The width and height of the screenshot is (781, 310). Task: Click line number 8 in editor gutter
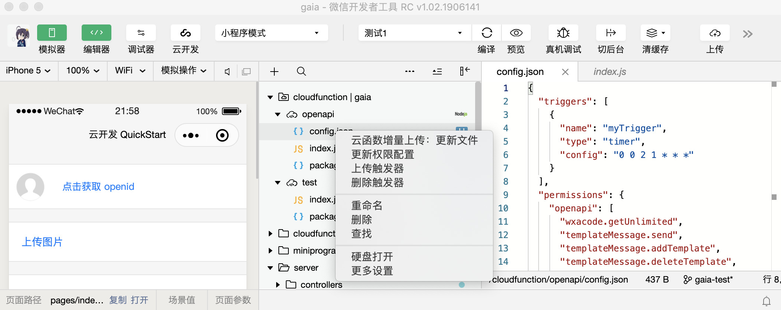click(x=506, y=181)
